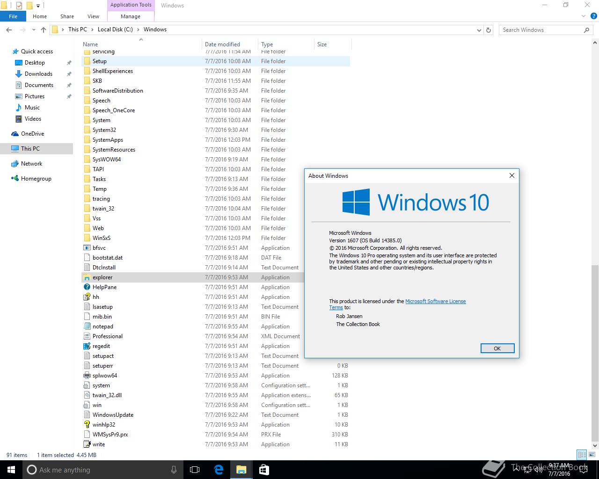Open the Windows Start menu
599x479 pixels.
tap(11, 470)
